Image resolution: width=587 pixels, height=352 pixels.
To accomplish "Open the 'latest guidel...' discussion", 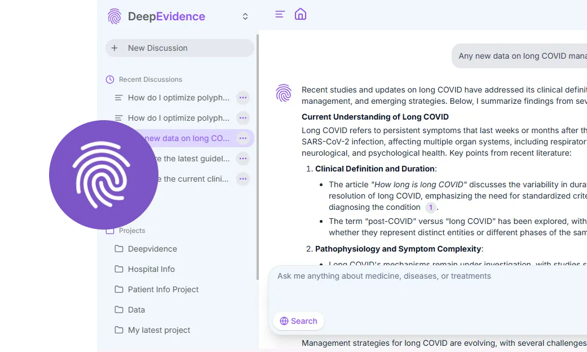I will [x=193, y=159].
